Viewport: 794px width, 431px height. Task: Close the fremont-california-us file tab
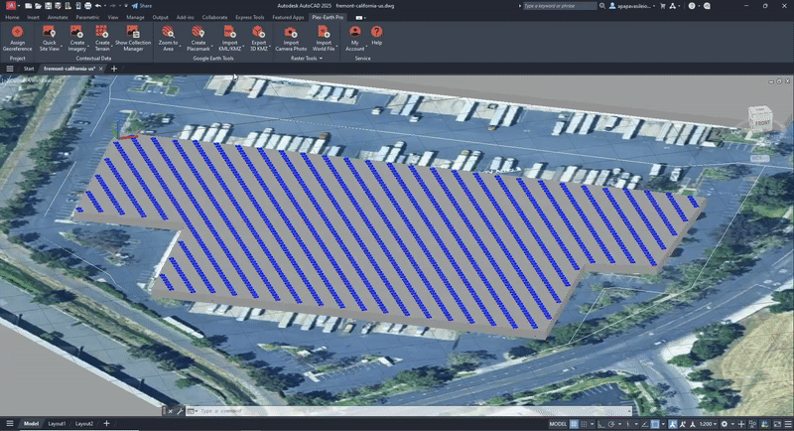click(x=101, y=69)
